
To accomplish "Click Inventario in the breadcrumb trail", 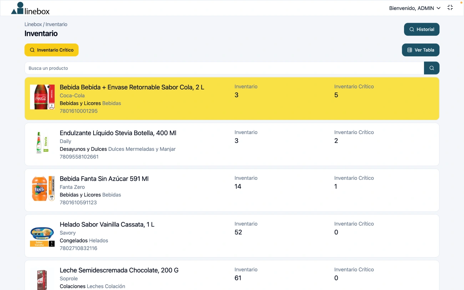I will (56, 24).
